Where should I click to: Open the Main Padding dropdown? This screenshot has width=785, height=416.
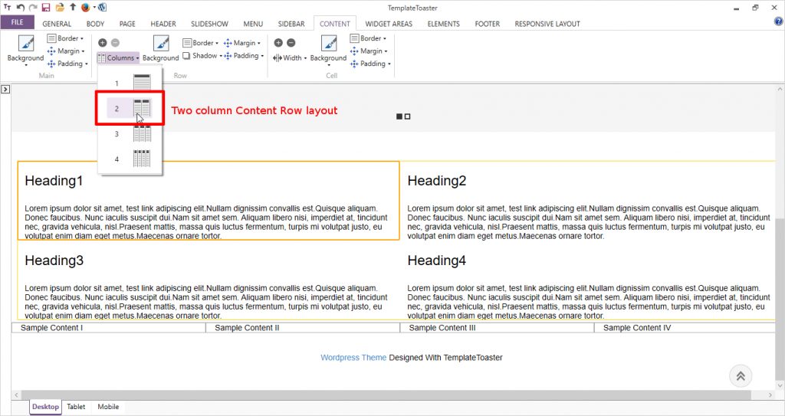coord(70,64)
